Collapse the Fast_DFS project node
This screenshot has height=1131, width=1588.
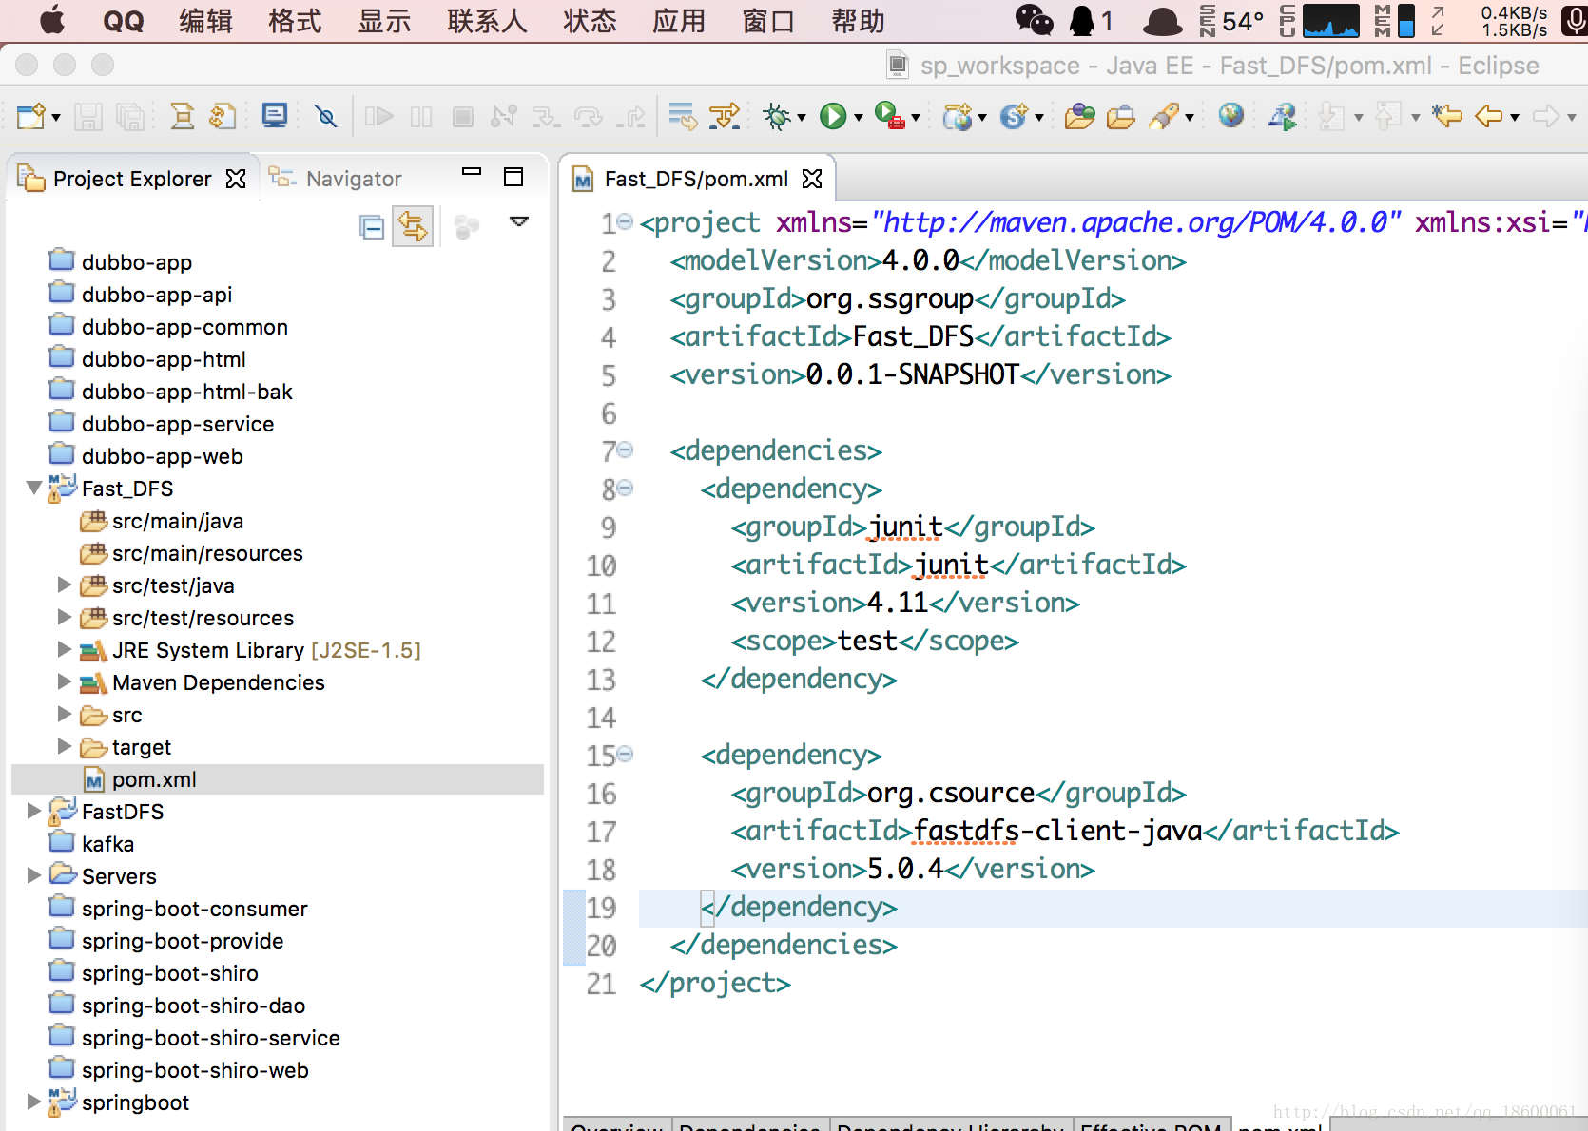point(34,489)
